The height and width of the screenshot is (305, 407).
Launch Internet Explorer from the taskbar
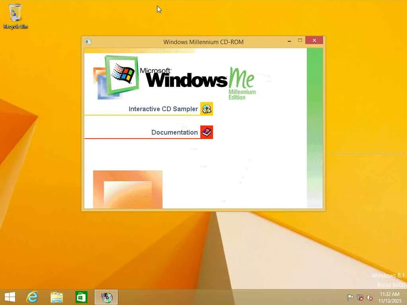pos(33,297)
